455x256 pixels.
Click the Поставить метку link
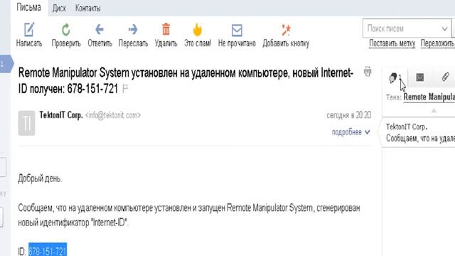point(392,43)
